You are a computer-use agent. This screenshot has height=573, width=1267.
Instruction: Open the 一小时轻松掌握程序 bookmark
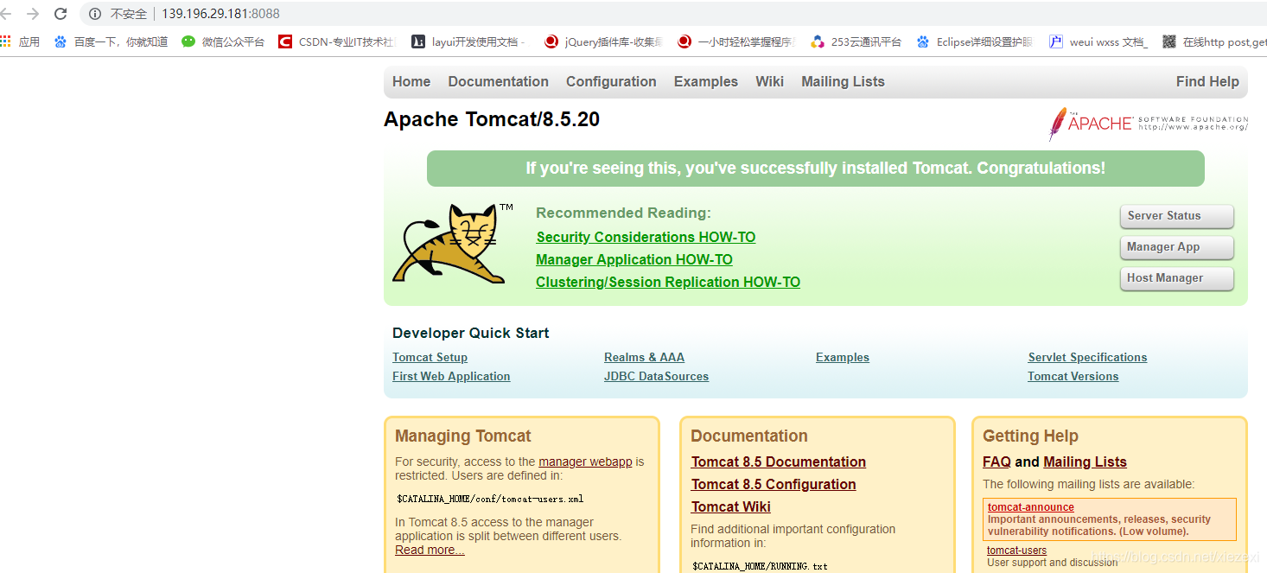coord(737,41)
